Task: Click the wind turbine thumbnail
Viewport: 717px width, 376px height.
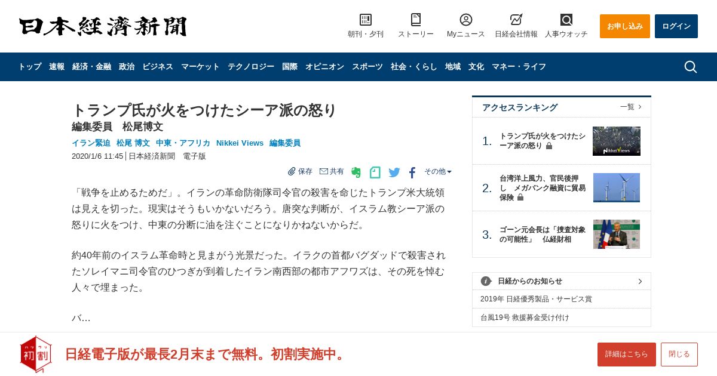Action: (617, 188)
